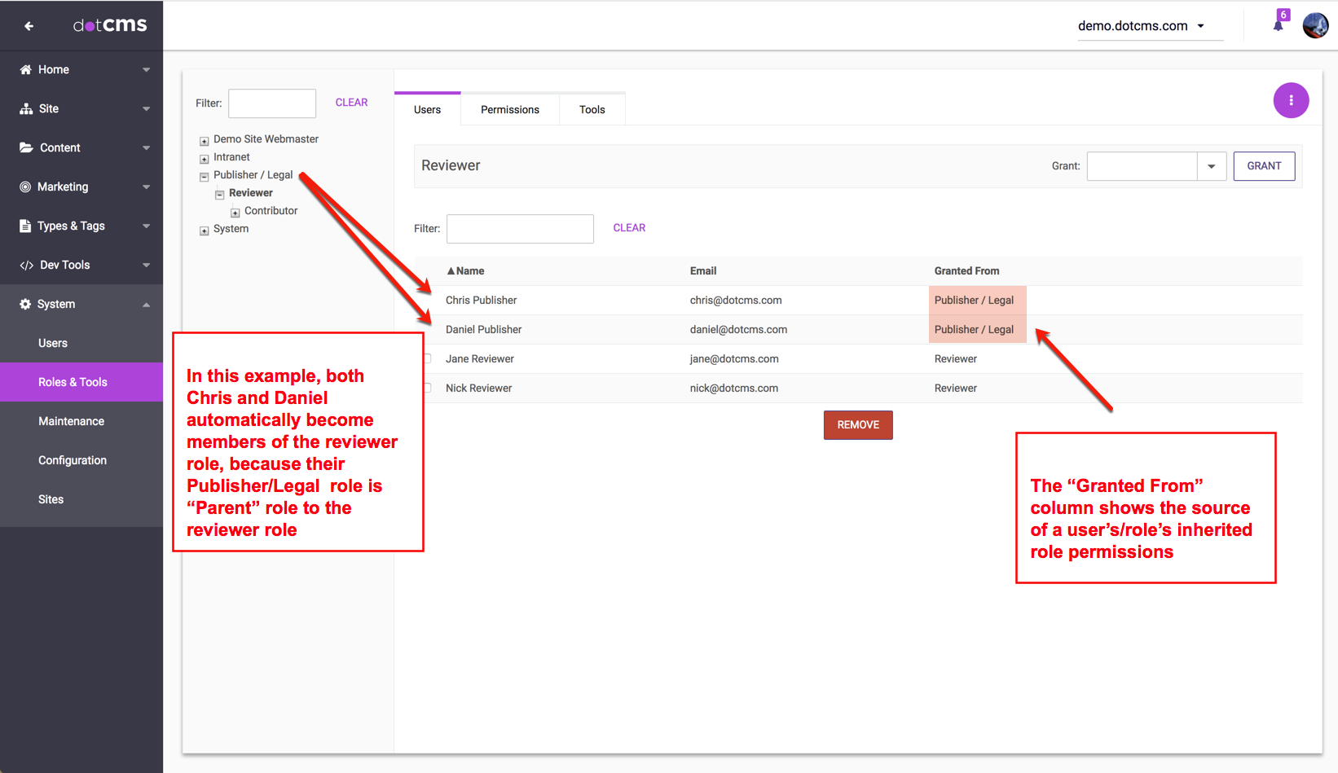
Task: Tick the checkbox for Nick Reviewer
Action: click(x=426, y=388)
